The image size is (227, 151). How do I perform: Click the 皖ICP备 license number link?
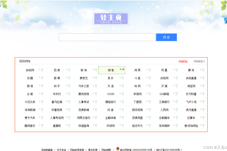[x=169, y=150]
